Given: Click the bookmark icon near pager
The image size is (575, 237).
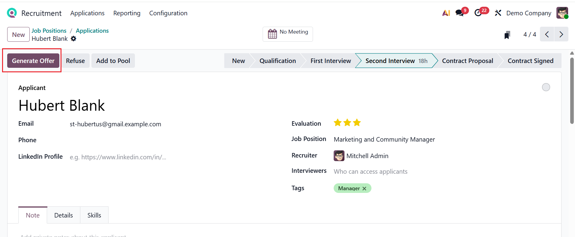Looking at the screenshot, I should tap(507, 35).
